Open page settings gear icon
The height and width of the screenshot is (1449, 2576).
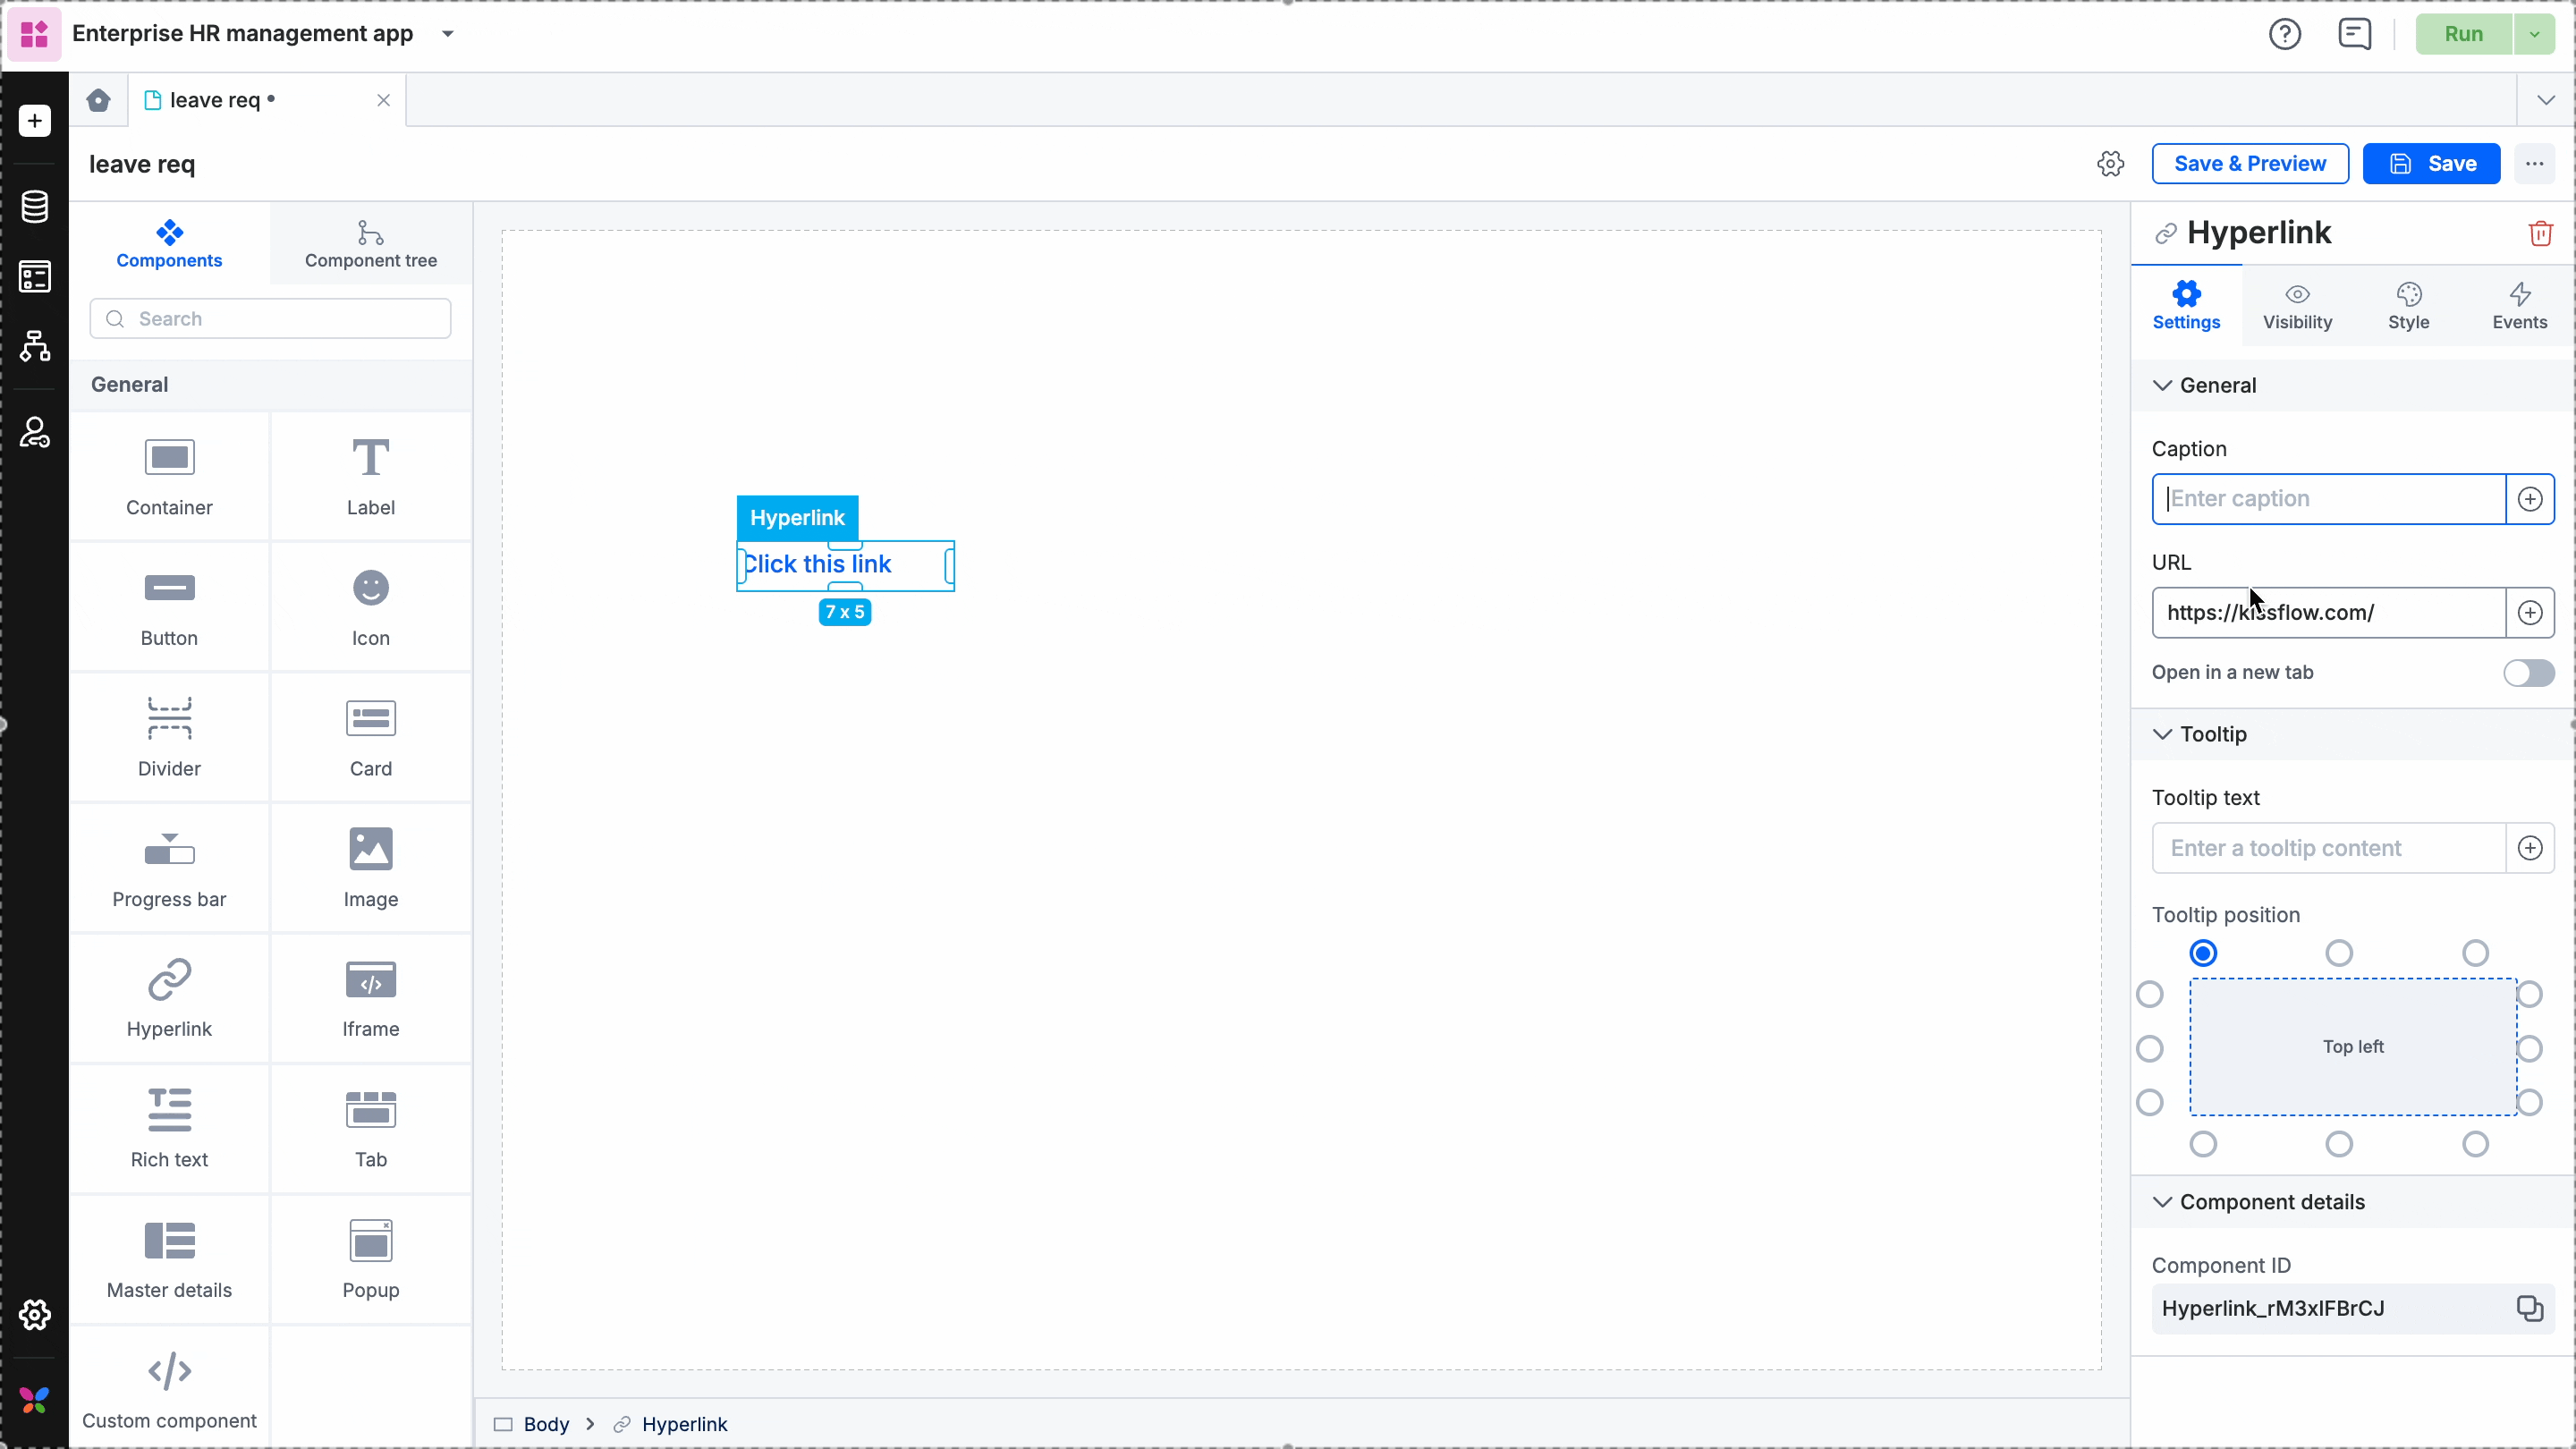click(x=2110, y=164)
